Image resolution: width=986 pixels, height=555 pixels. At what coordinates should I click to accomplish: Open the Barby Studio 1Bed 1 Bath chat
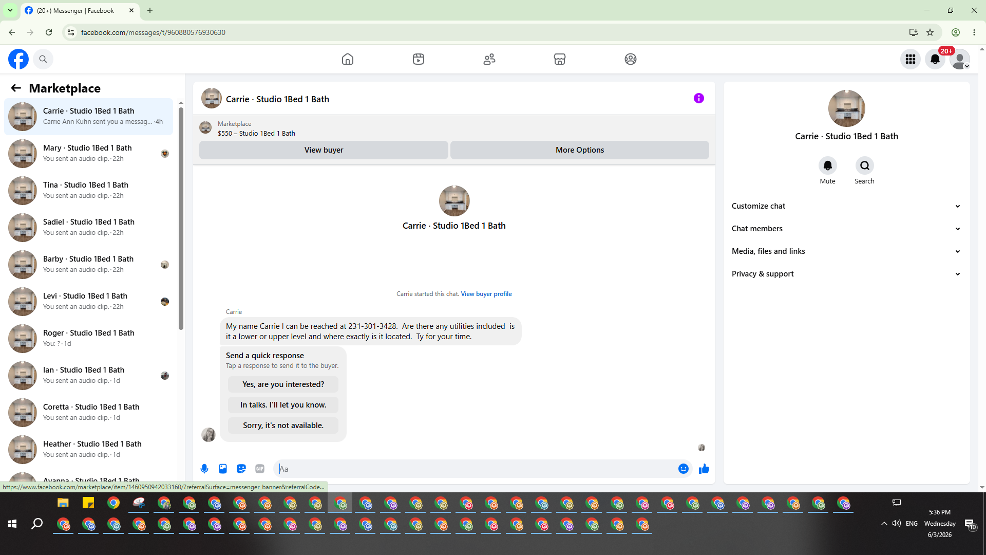click(89, 265)
